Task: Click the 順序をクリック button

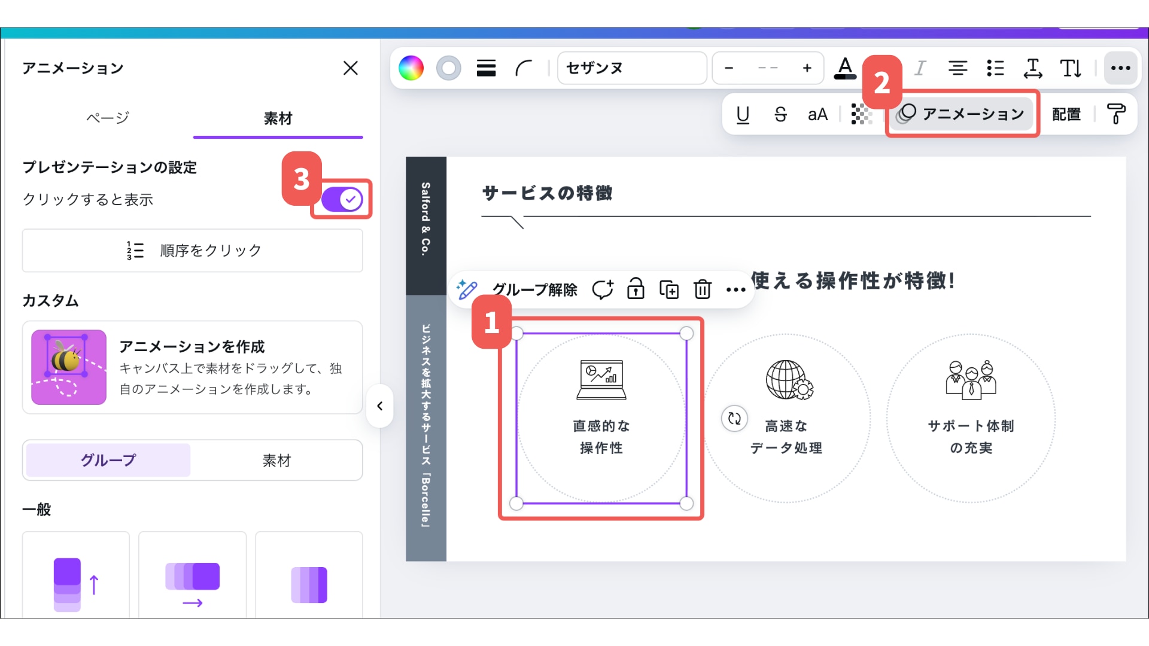Action: 193,251
